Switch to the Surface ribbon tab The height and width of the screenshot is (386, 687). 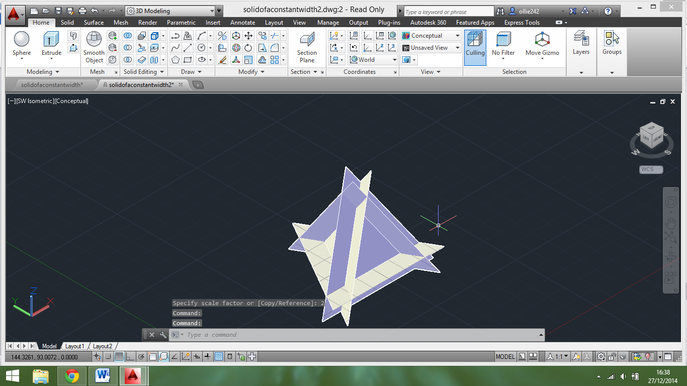[94, 23]
